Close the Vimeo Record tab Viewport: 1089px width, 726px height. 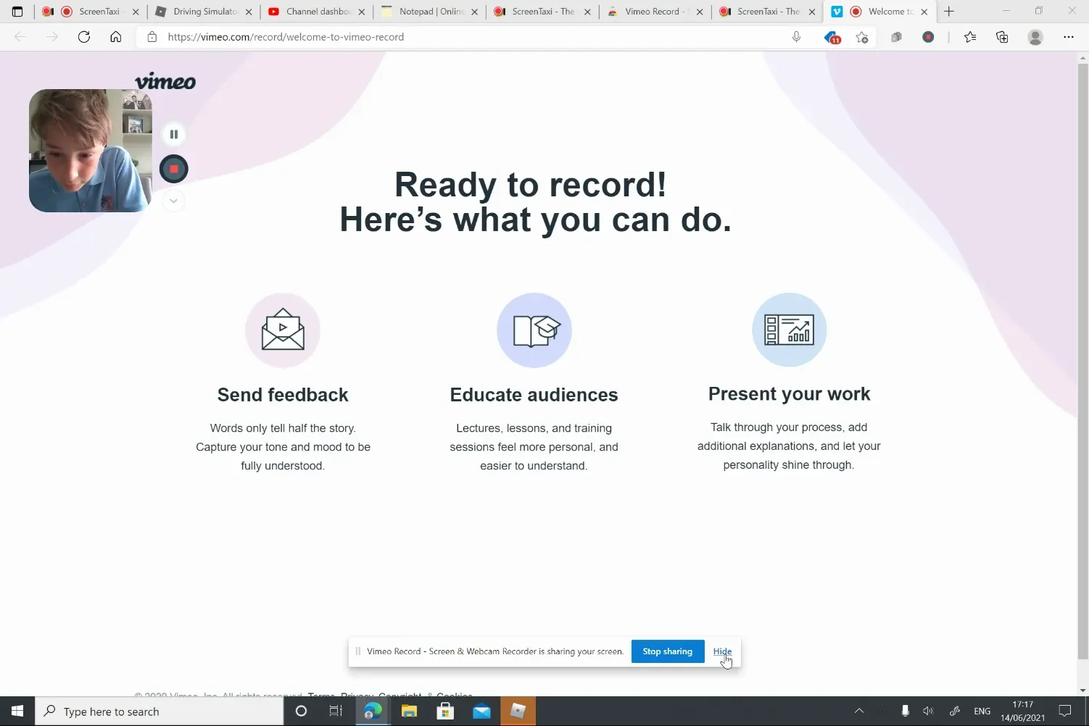tap(700, 12)
